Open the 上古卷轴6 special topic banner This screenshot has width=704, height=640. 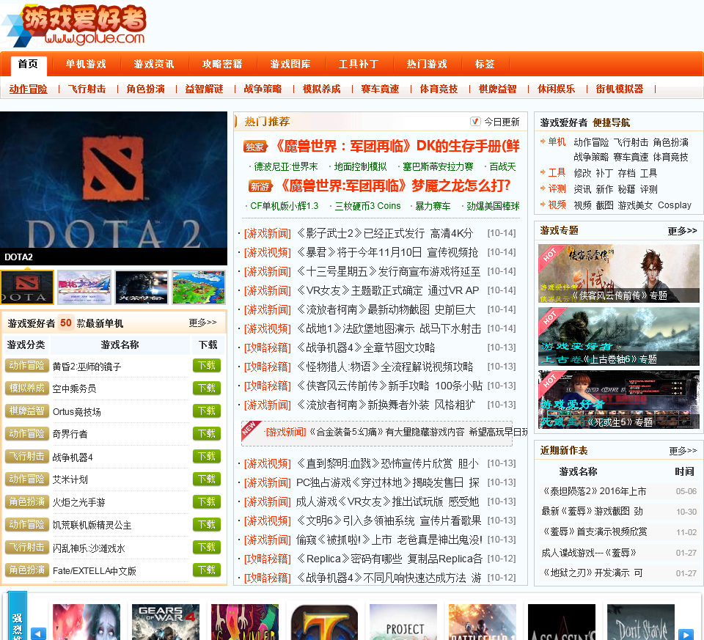(x=619, y=336)
